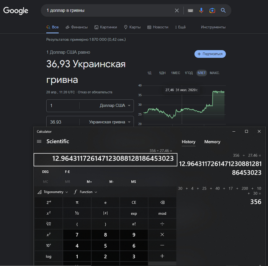268x266 pixels.
Task: Open the on-screen keyboard icon in the search bar
Action: [190, 11]
